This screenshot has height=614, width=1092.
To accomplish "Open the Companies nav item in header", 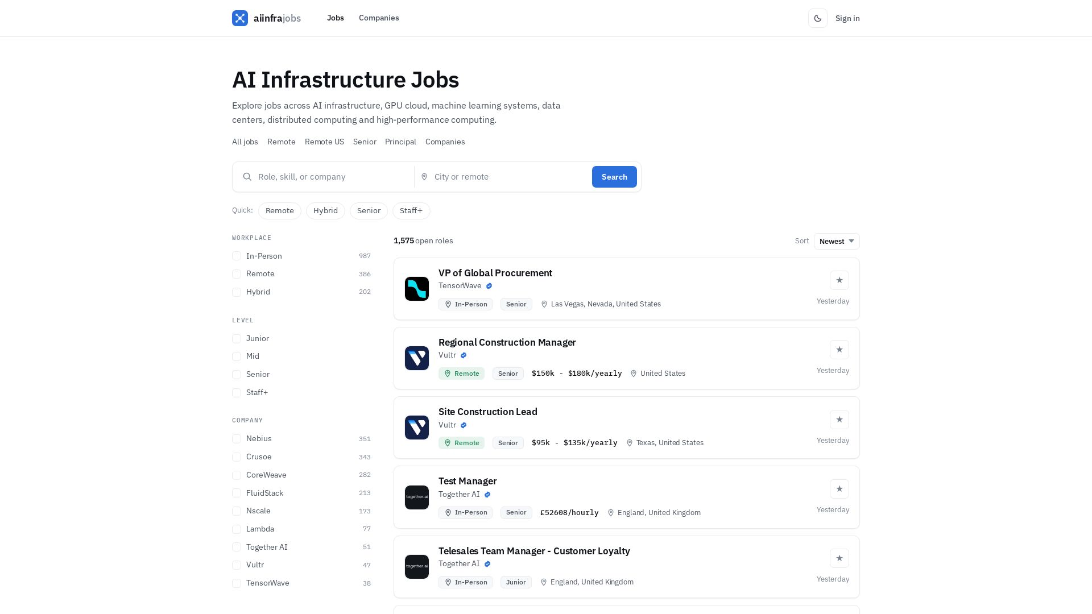I will pos(379,18).
